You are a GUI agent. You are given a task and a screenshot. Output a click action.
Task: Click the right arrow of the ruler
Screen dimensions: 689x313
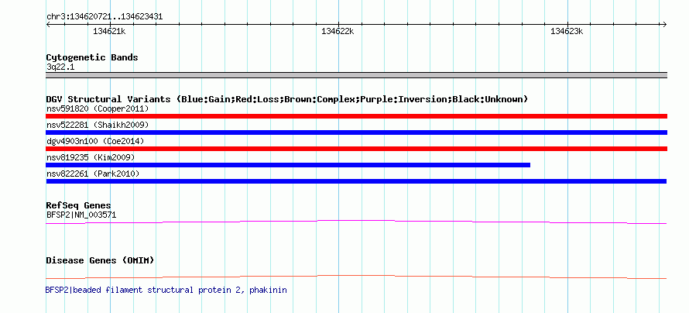pos(664,24)
